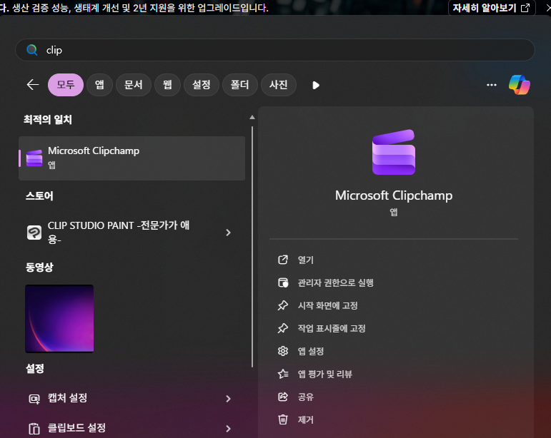
Task: Choose 관리자 권한으로 실행
Action: (336, 282)
